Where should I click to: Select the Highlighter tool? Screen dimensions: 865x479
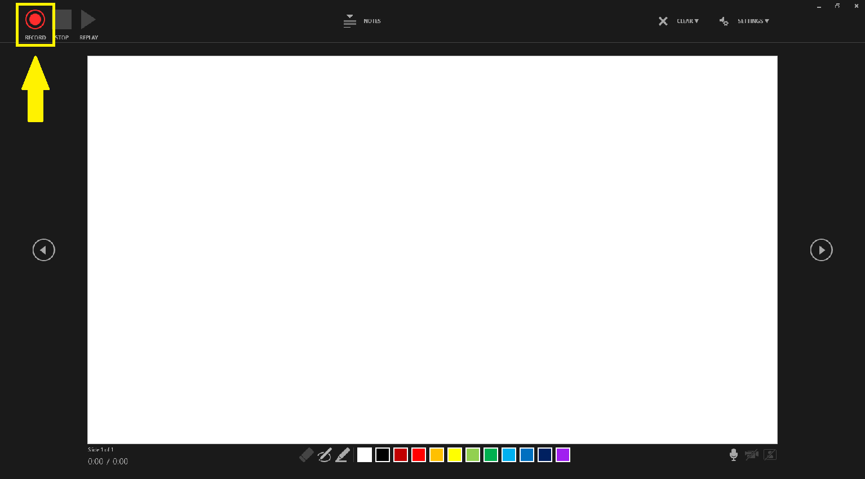click(x=343, y=455)
